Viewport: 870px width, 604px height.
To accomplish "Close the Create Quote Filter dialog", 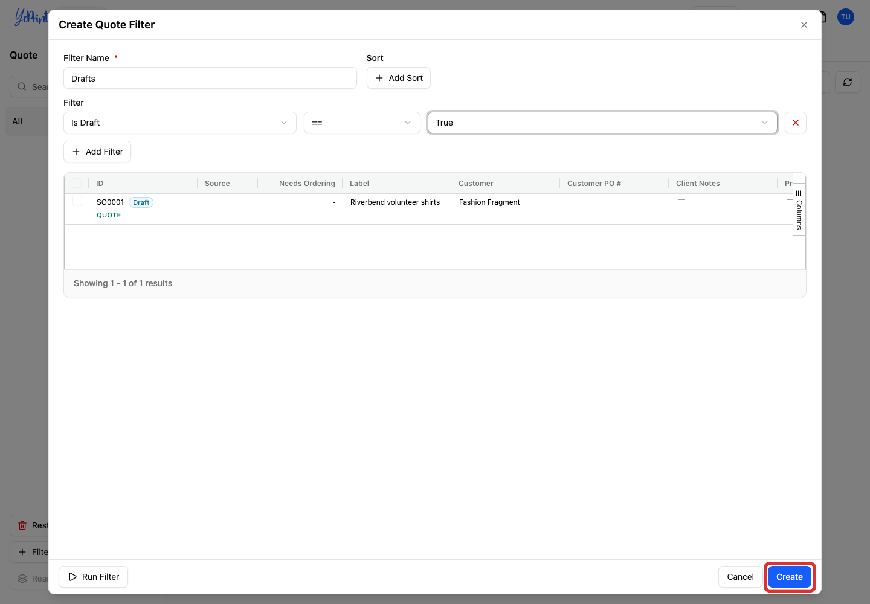I will point(804,25).
